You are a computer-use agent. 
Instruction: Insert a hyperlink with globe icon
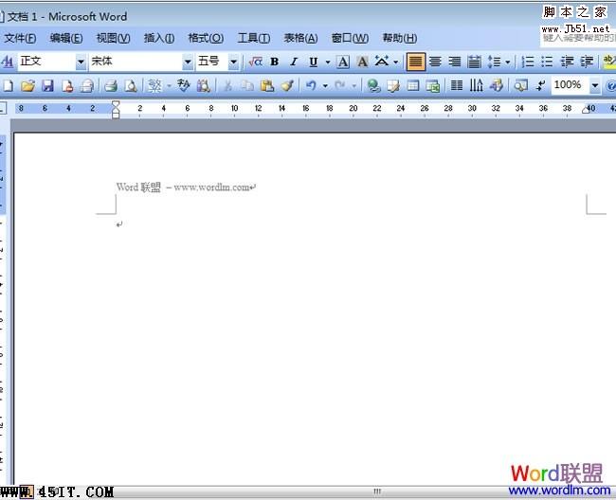tap(373, 85)
